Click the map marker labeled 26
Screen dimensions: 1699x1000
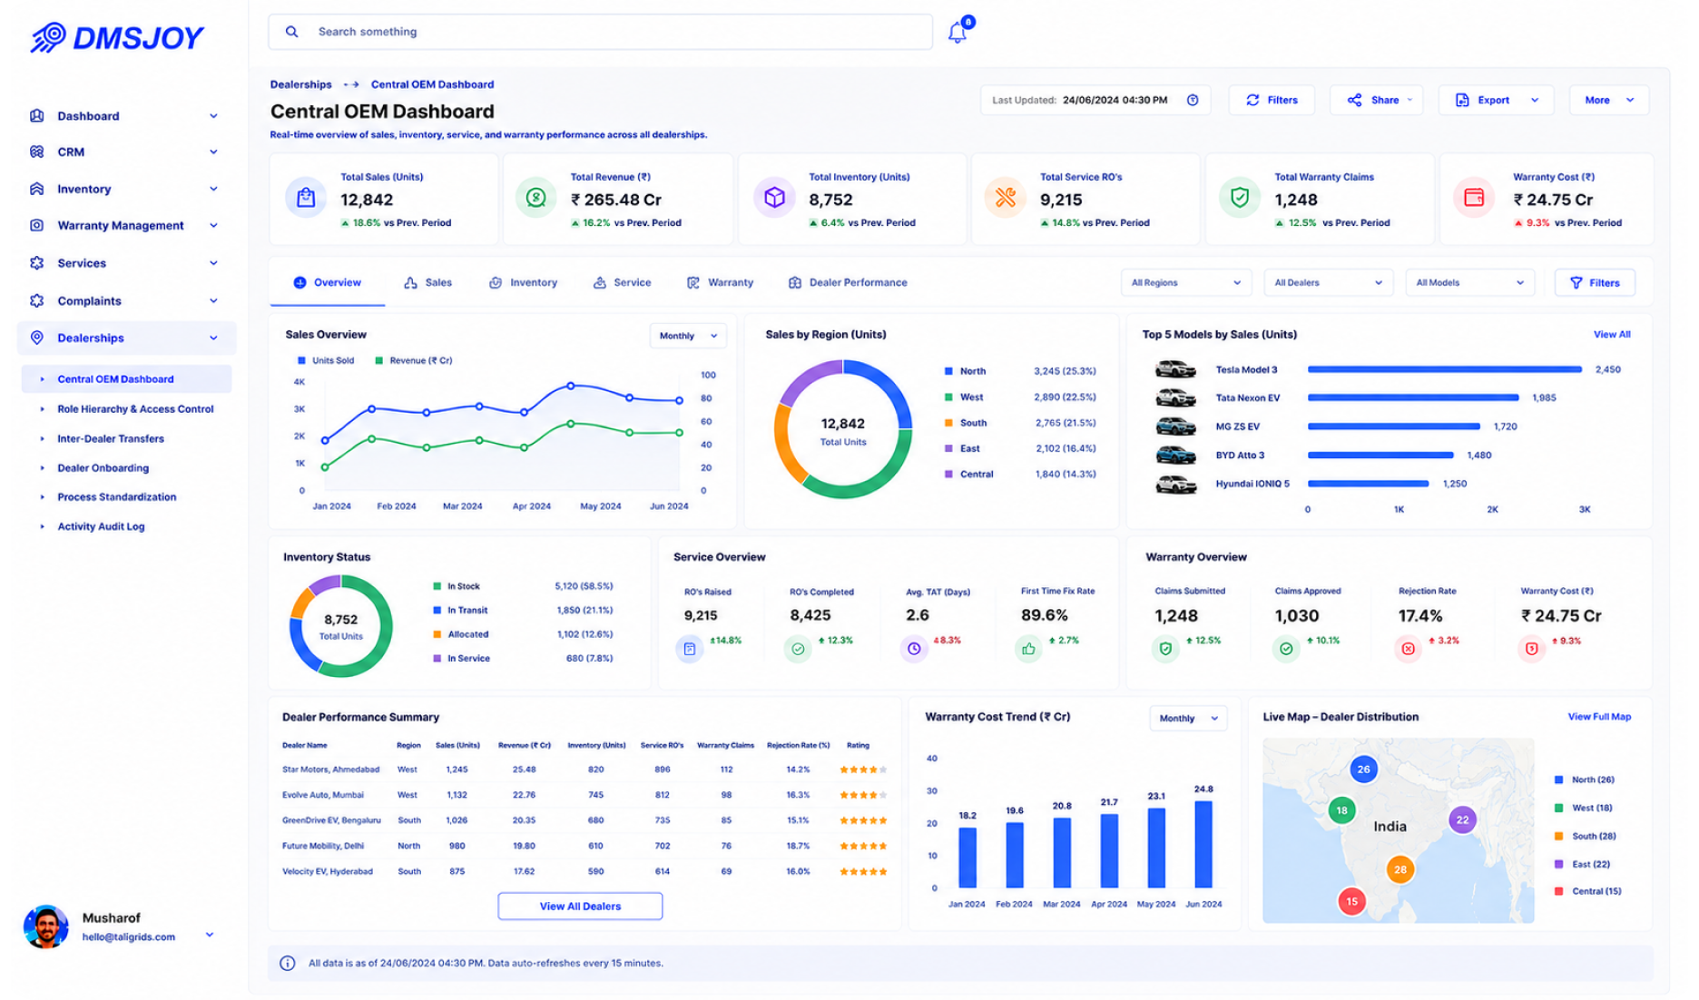pos(1363,769)
